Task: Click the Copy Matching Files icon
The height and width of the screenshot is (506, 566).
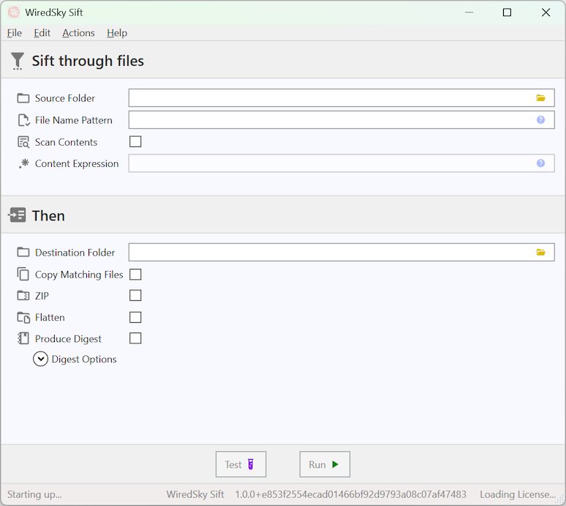Action: (23, 274)
